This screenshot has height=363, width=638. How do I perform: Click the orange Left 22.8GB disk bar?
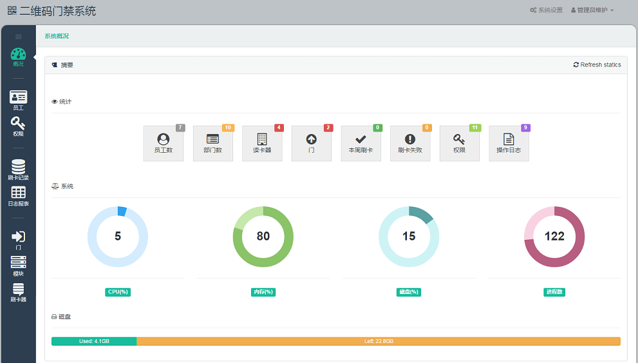point(379,341)
